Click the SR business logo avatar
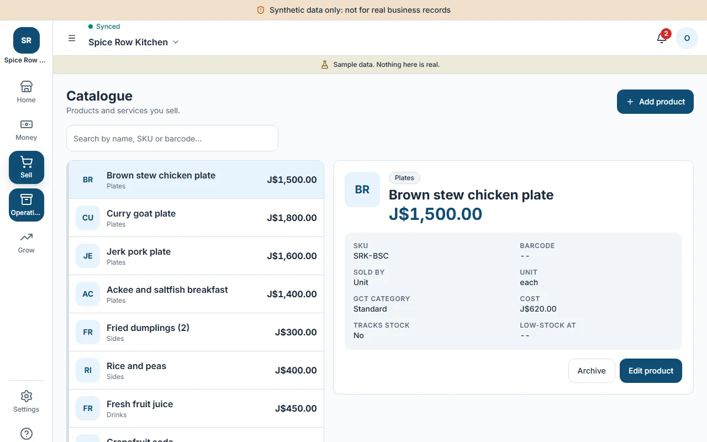Viewport: 707px width, 442px height. click(27, 40)
